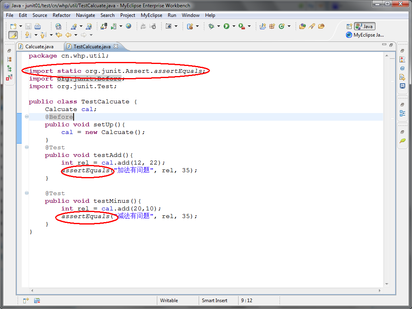Maximize the editor area

[x=391, y=45]
